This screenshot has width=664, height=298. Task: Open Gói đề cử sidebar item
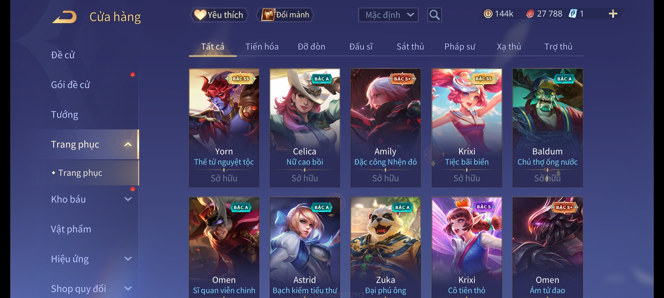70,85
